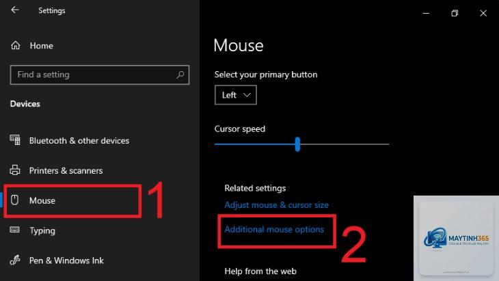Click the Printers & scanners printer icon
The image size is (499, 281).
coord(15,170)
